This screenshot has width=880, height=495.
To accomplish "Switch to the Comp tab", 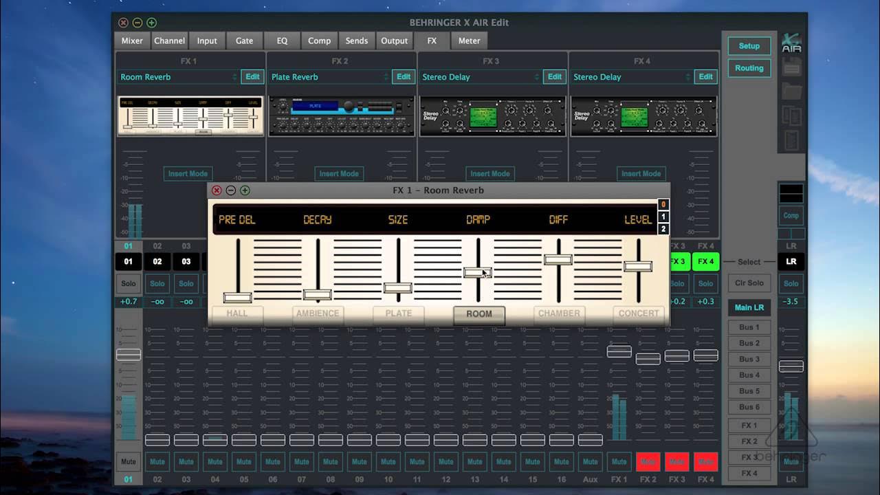I will (319, 41).
